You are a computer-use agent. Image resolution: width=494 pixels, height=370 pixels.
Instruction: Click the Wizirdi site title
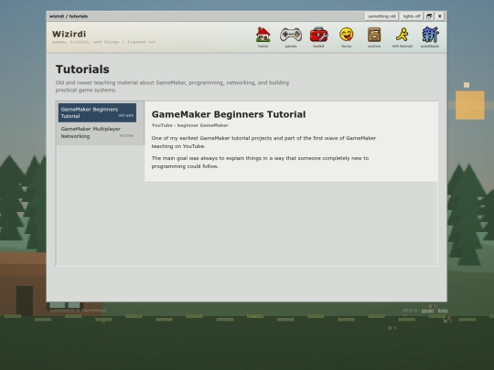[x=69, y=34]
